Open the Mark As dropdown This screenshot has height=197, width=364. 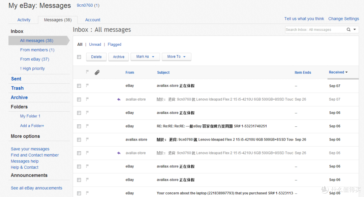point(145,57)
